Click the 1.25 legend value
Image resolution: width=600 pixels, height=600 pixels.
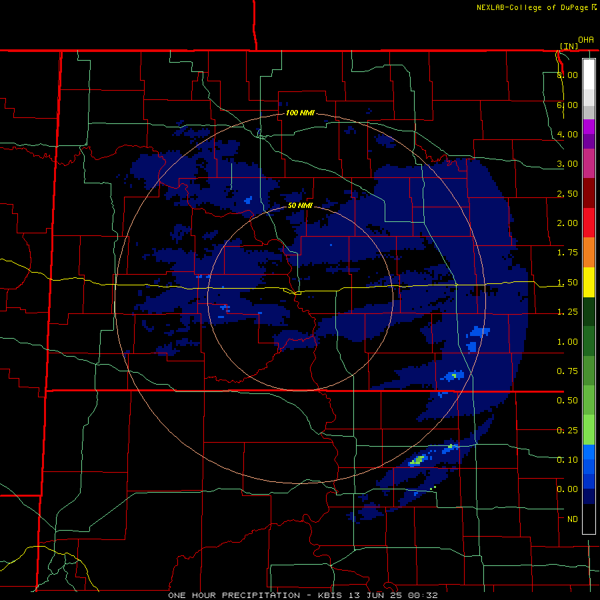[x=567, y=312]
